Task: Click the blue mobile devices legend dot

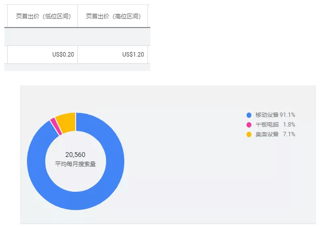Action: [x=249, y=115]
